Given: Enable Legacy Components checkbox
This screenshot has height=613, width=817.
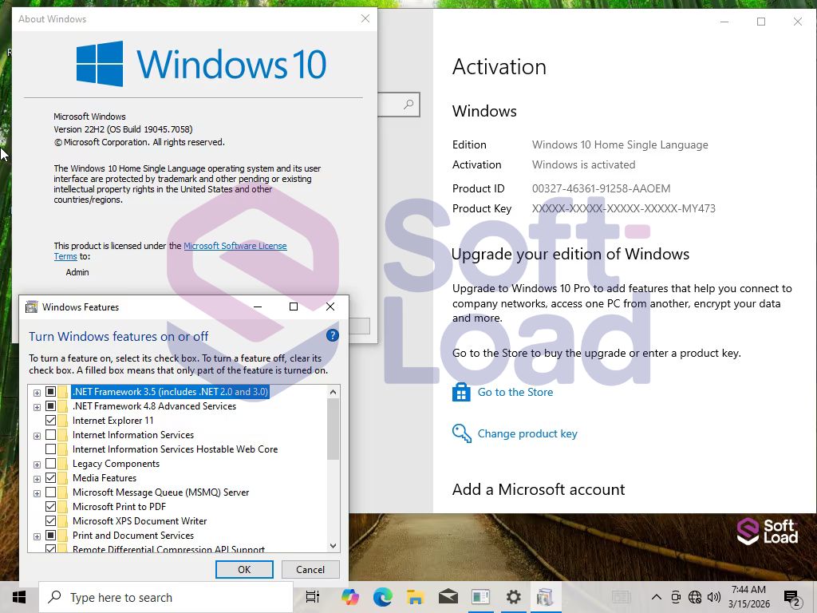Looking at the screenshot, I should [50, 463].
